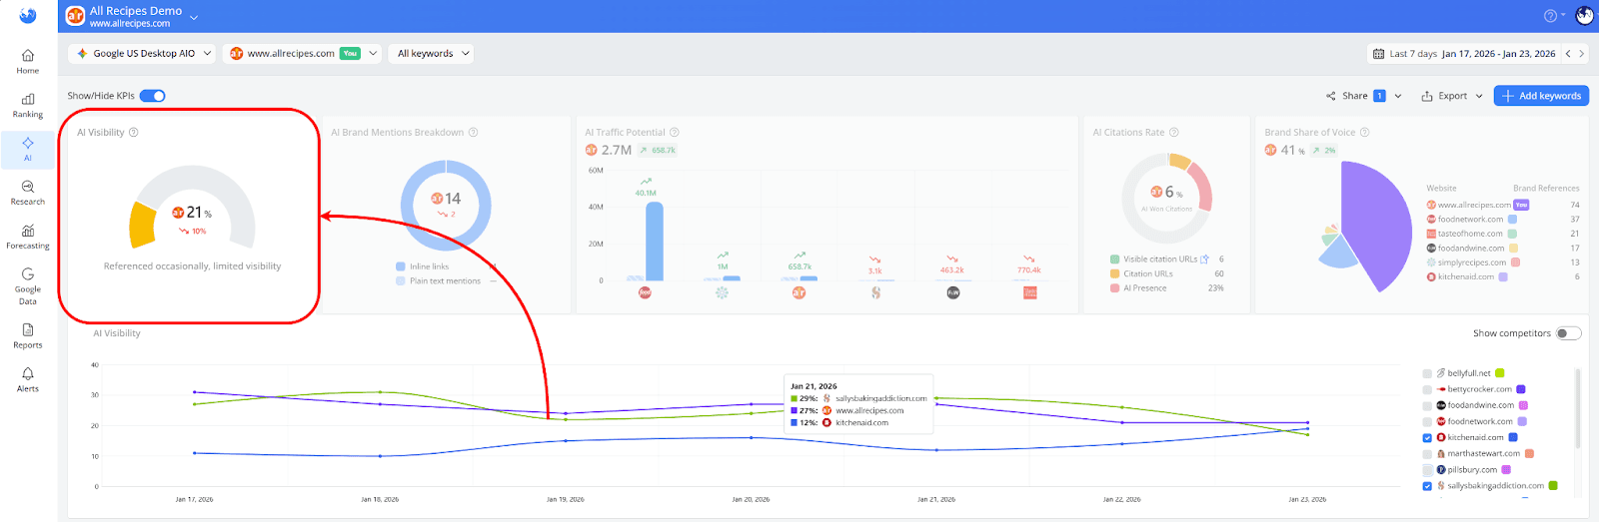This screenshot has height=522, width=1599.
Task: Open Google Data in the sidebar
Action: [28, 286]
